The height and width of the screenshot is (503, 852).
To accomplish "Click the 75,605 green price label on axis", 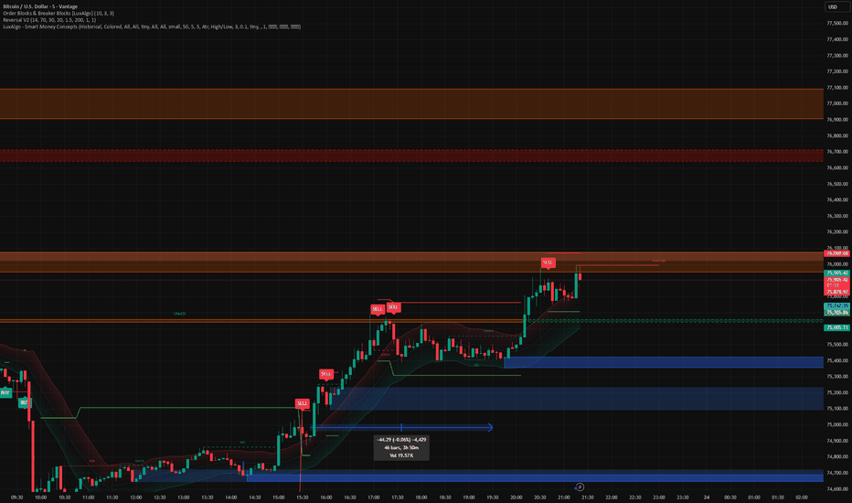I will (836, 327).
